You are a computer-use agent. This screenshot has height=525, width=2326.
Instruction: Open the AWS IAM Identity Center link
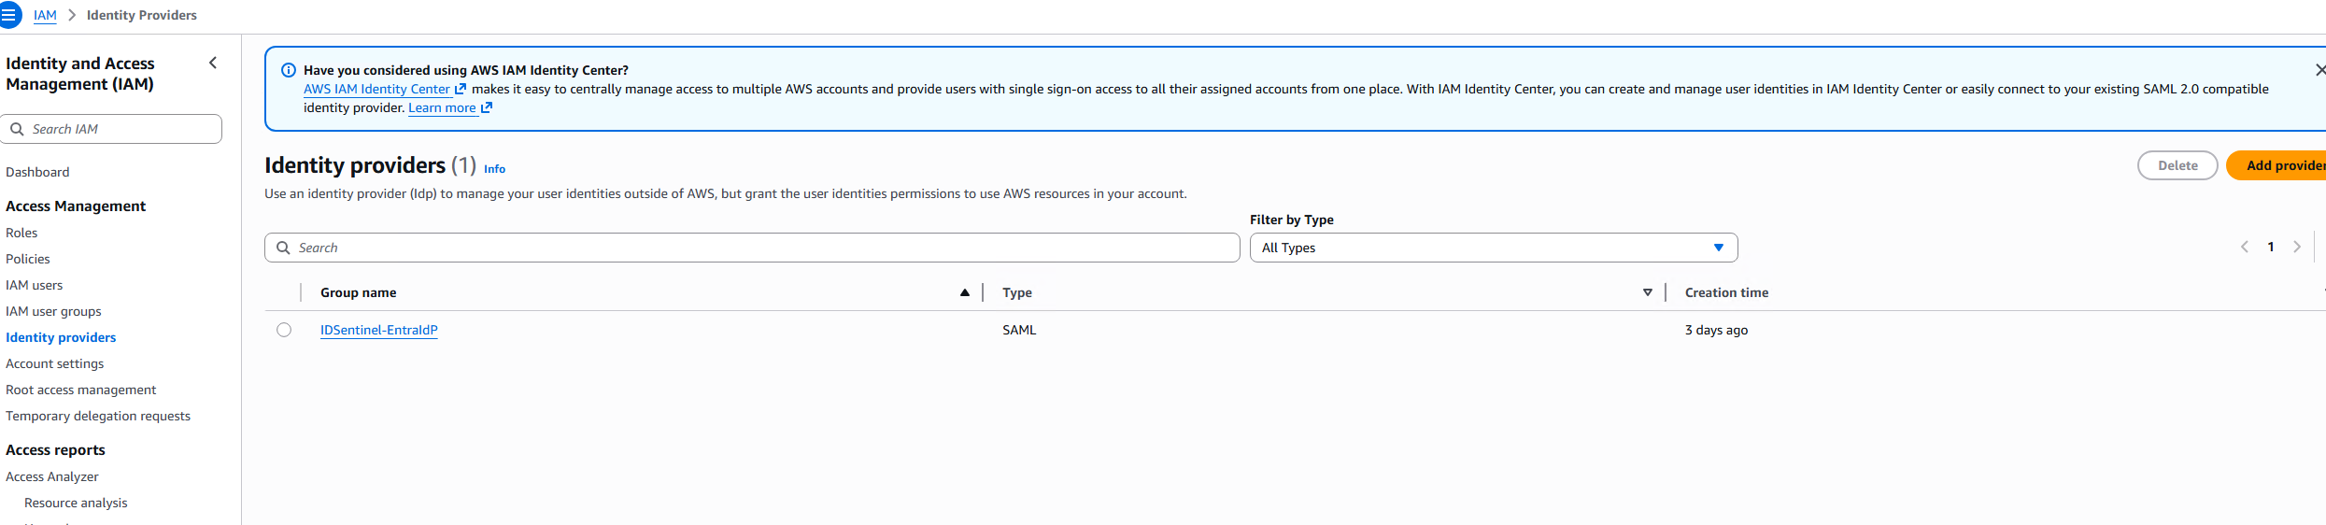[376, 89]
